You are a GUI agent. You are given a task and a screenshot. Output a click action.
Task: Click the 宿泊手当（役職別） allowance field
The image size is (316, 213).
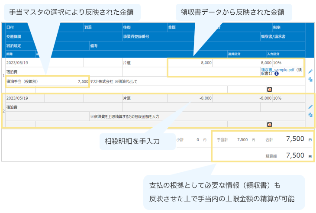[47, 81]
